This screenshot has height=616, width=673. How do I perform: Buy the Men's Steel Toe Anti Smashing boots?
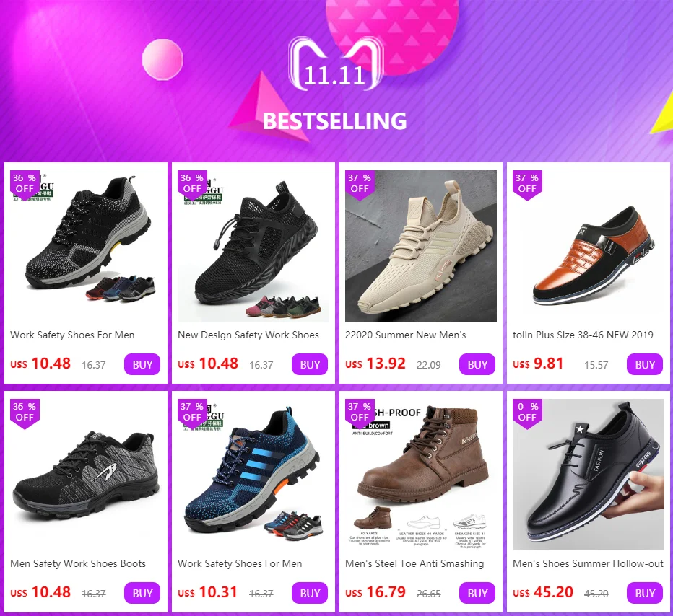pos(477,593)
